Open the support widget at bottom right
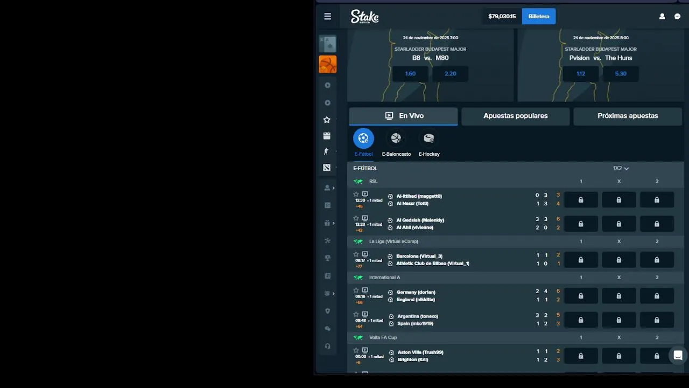This screenshot has width=689, height=388. tap(678, 355)
